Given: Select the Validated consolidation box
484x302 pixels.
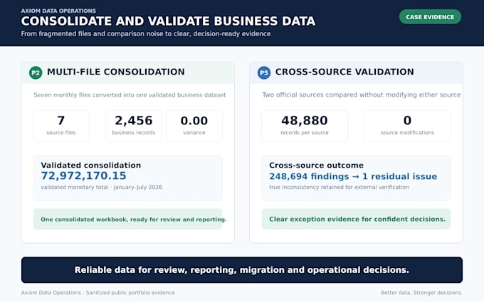Looking at the screenshot, I should pyautogui.click(x=128, y=178).
